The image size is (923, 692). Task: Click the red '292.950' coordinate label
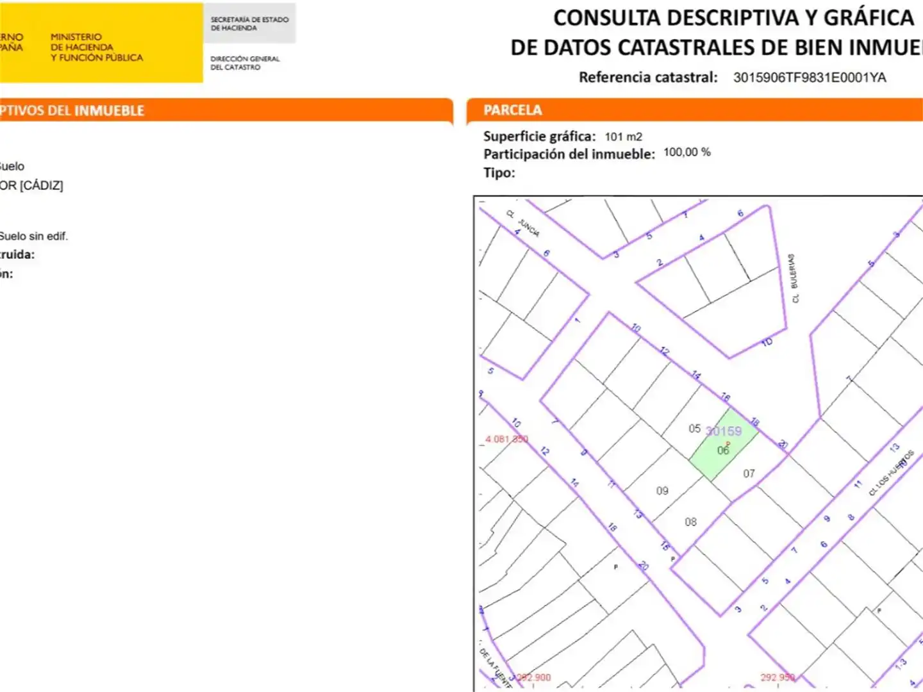coord(777,677)
